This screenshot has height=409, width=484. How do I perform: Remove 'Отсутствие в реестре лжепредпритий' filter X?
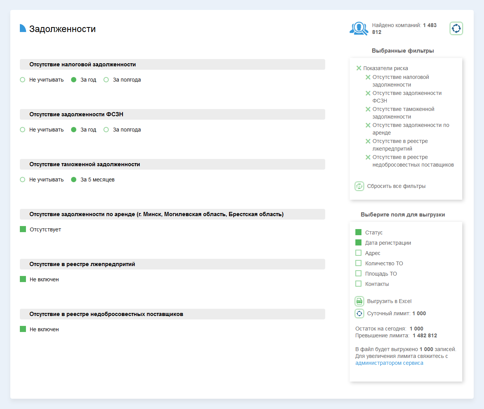(x=368, y=141)
